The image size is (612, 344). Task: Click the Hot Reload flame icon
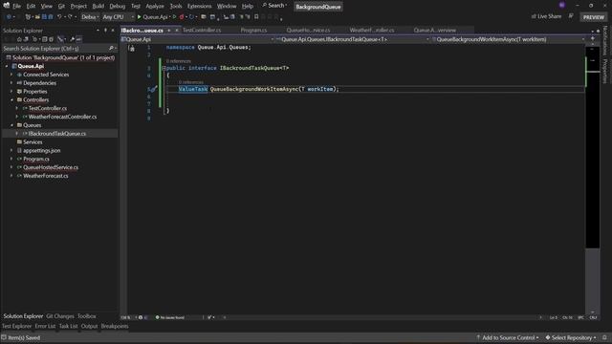tap(182, 17)
